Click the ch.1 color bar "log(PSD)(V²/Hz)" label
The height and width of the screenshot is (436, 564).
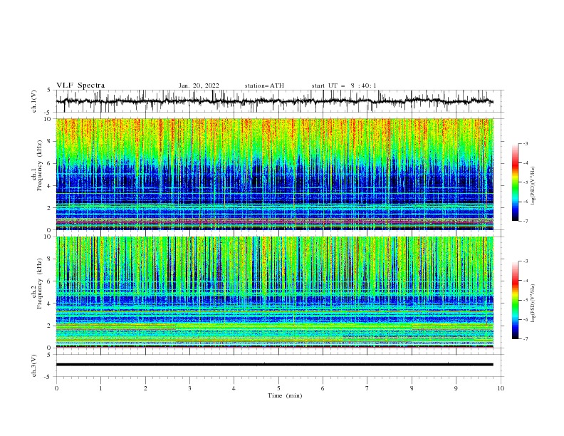point(533,186)
